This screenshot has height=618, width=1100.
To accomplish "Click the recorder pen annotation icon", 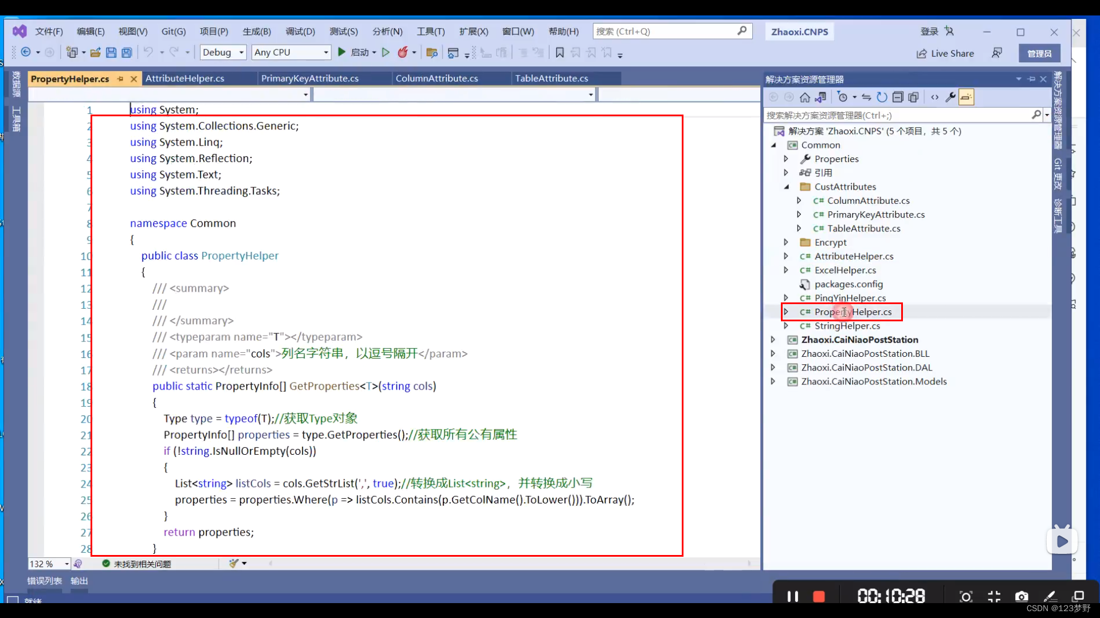I will (1050, 597).
